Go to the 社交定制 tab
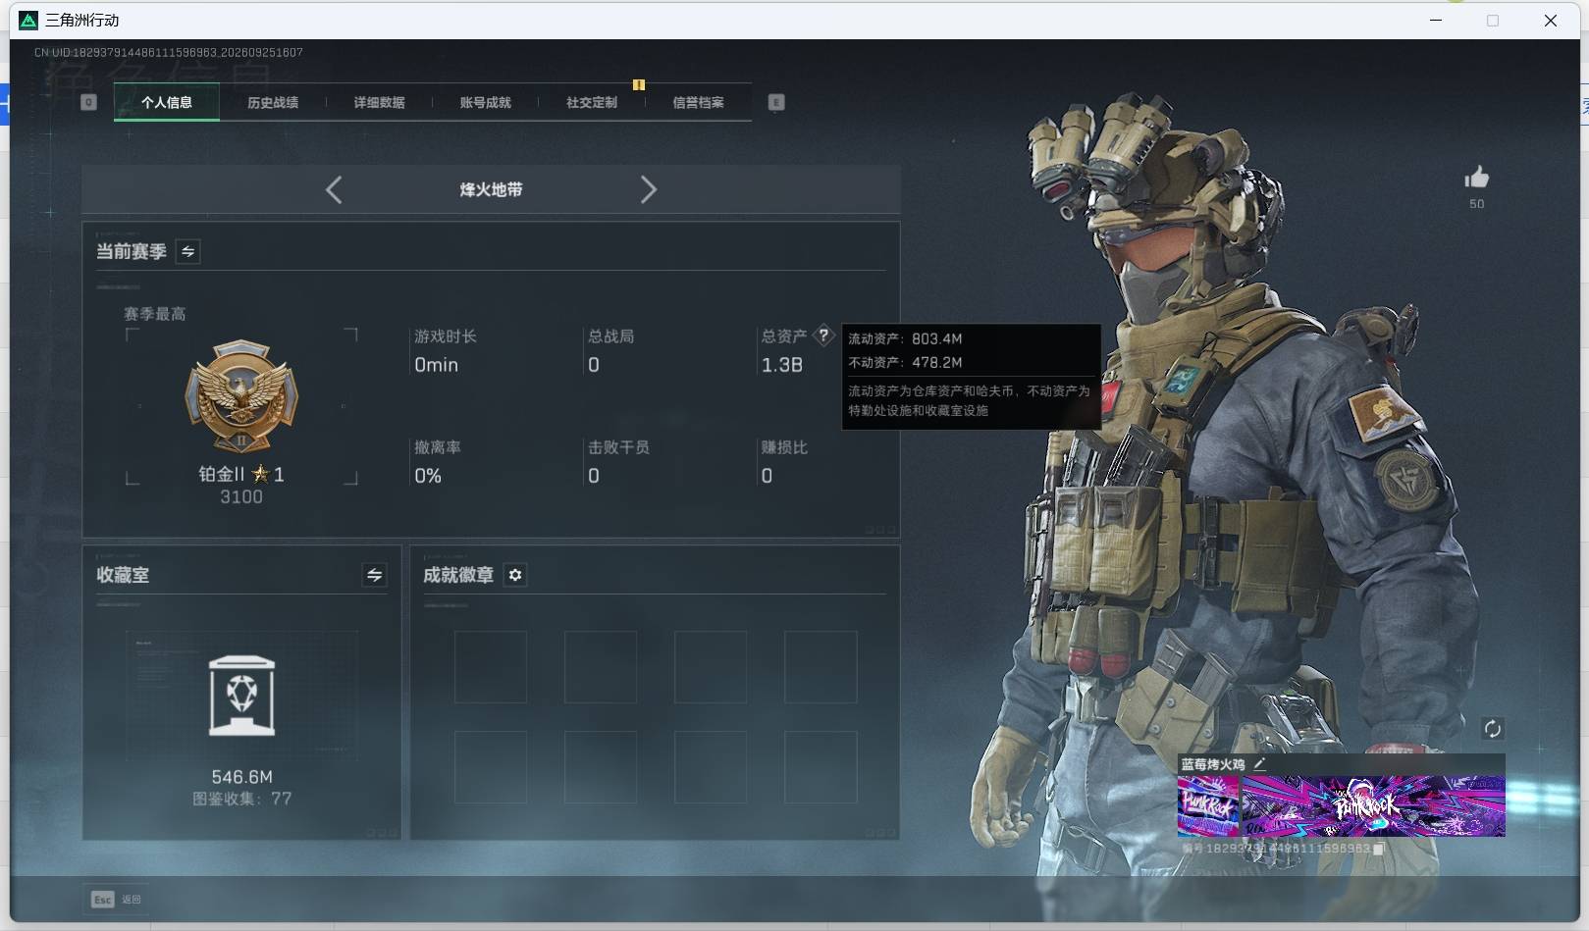1589x931 pixels. coord(592,103)
